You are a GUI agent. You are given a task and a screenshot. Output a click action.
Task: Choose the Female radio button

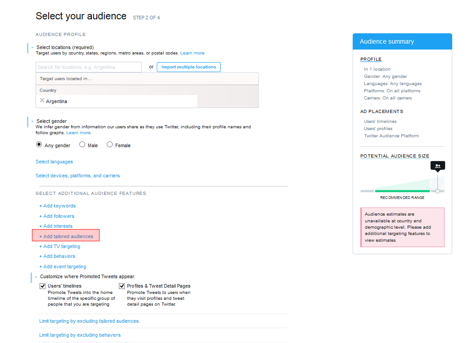tap(110, 145)
